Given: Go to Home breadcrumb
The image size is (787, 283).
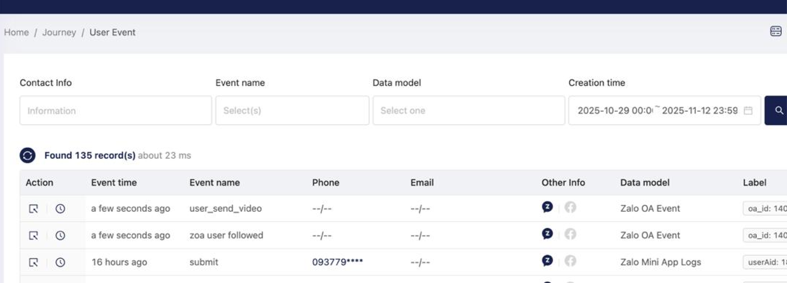Looking at the screenshot, I should point(17,32).
